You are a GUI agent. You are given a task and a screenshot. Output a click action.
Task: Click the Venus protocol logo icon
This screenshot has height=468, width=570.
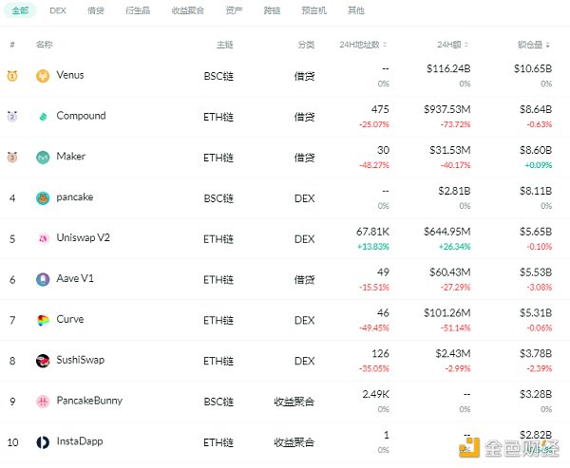pos(43,76)
